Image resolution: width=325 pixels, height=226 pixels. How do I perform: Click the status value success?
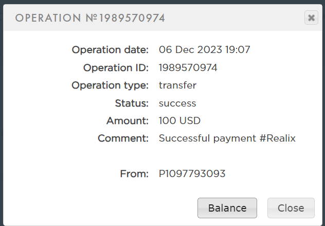click(x=177, y=103)
